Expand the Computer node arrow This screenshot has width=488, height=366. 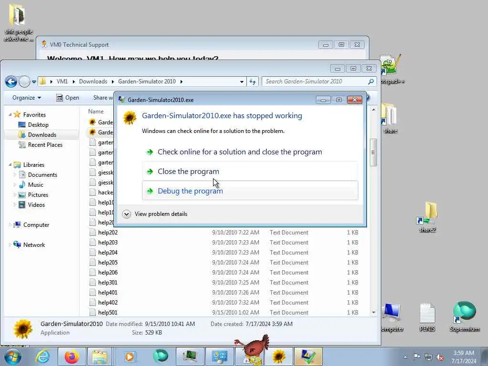[x=10, y=225]
